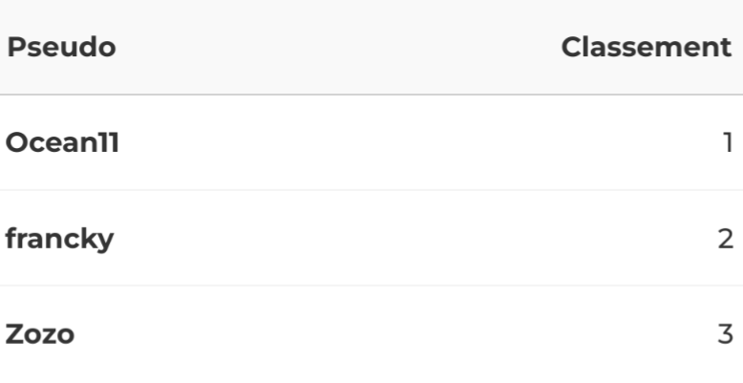The width and height of the screenshot is (743, 383).
Task: Click the table header row
Action: pyautogui.click(x=371, y=48)
